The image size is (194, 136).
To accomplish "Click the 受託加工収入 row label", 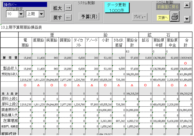I will (x=9, y=74).
